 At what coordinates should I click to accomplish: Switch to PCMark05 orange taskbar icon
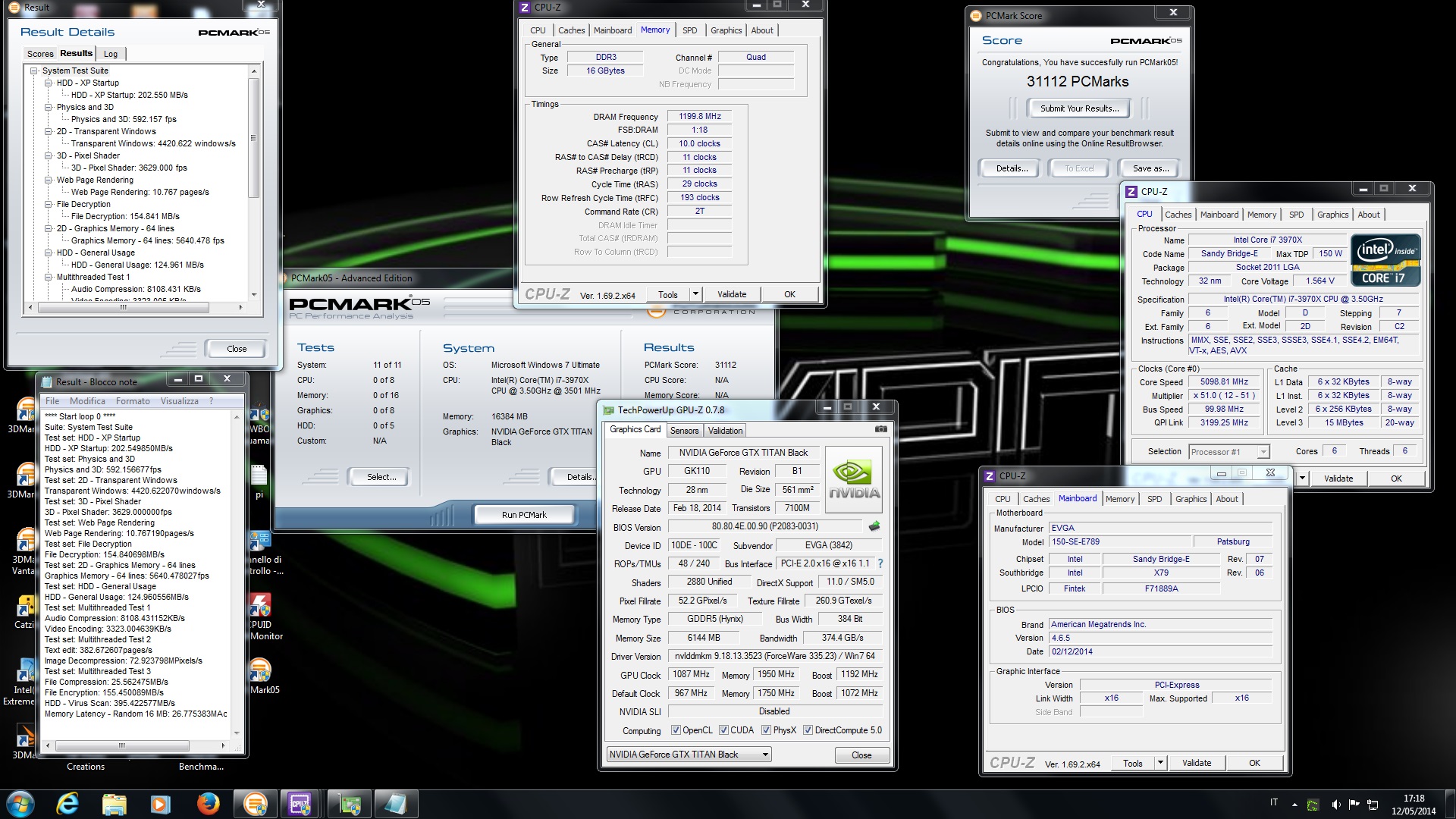click(255, 803)
